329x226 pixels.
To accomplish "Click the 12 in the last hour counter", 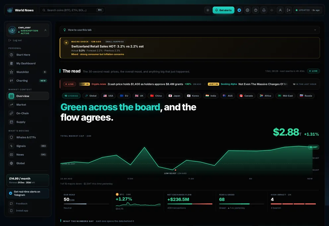I will [304, 84].
